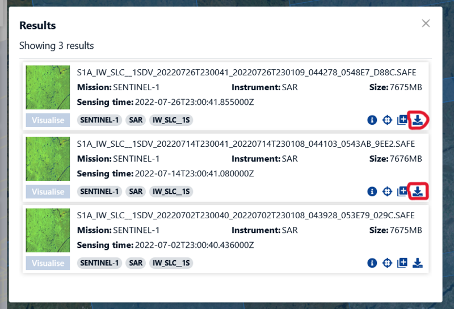Download the 20220726 Sentinel-1 product
This screenshot has width=454, height=309.
[418, 120]
